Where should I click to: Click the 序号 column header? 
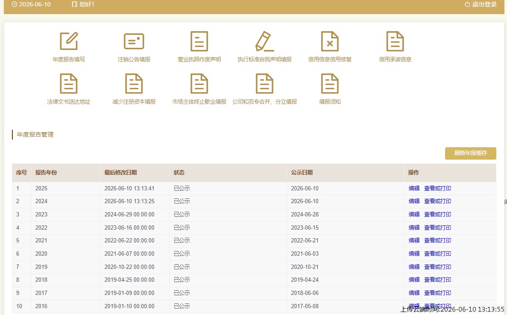[x=21, y=173]
